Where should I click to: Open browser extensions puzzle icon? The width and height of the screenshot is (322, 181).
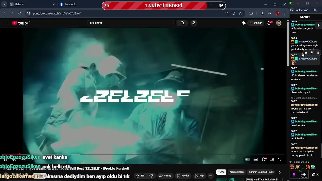click(x=251, y=13)
